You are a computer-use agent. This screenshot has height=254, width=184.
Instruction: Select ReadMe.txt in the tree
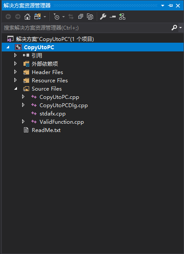click(46, 130)
